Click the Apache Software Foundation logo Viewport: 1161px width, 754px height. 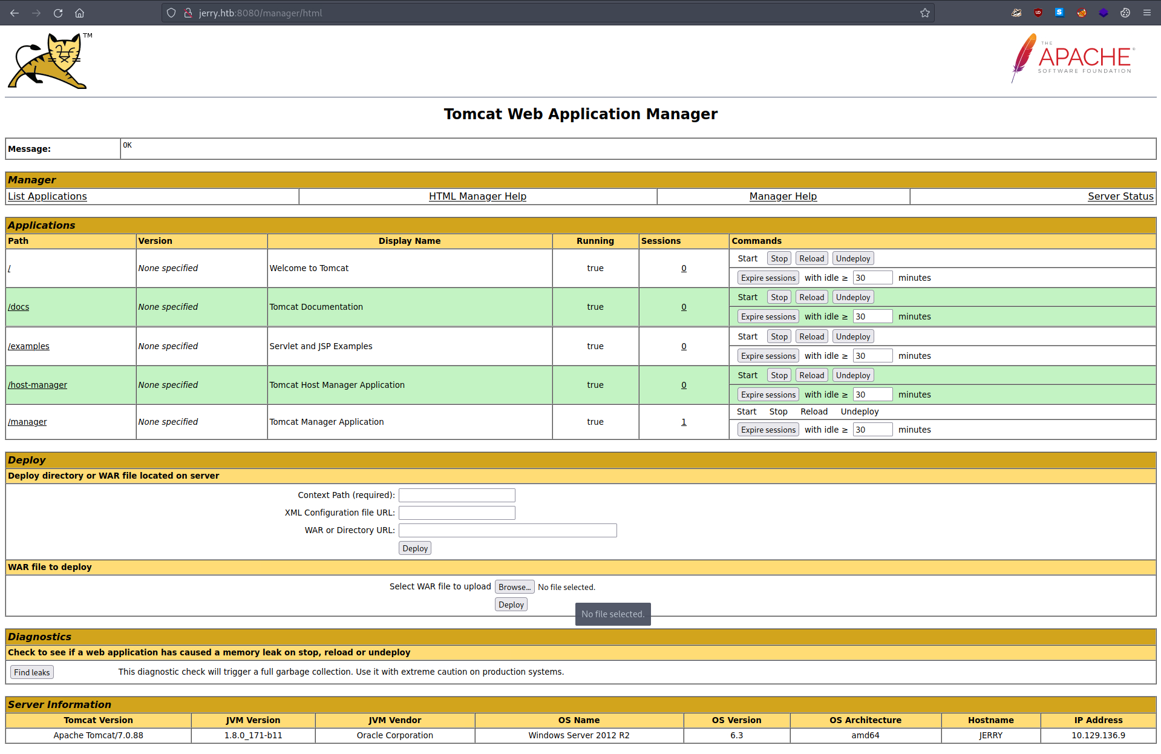click(x=1073, y=58)
